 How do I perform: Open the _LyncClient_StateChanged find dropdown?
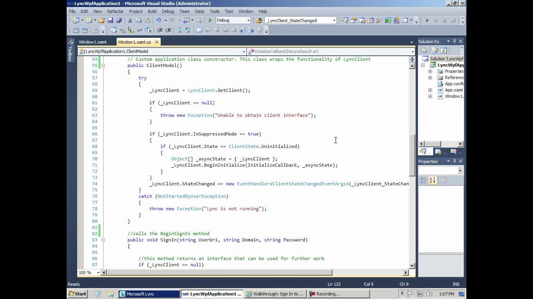point(334,20)
